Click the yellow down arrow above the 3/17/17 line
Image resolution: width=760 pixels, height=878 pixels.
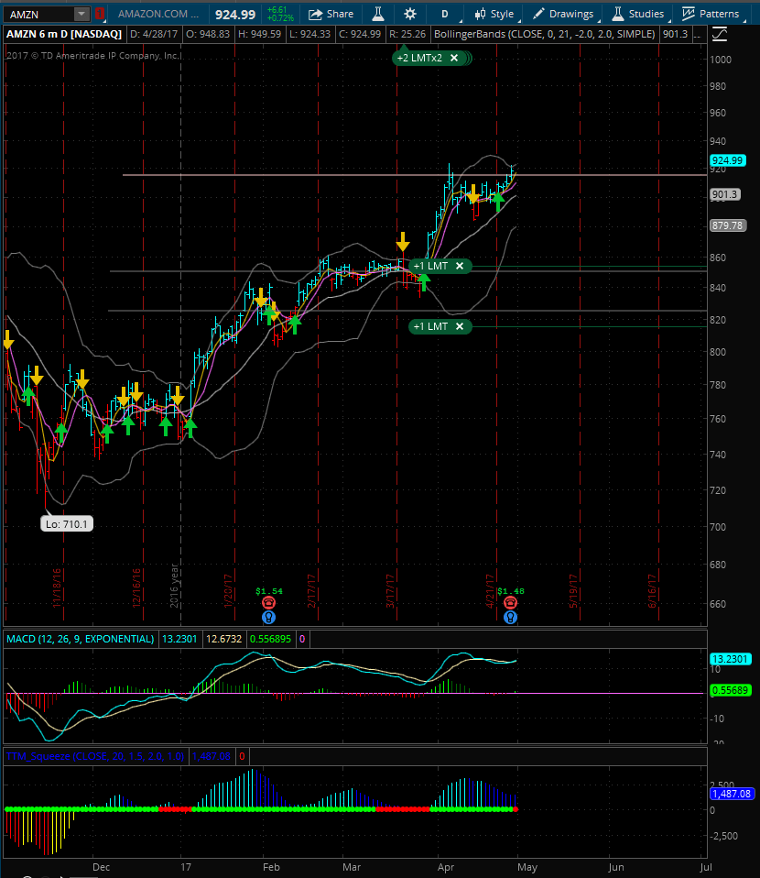(x=402, y=243)
